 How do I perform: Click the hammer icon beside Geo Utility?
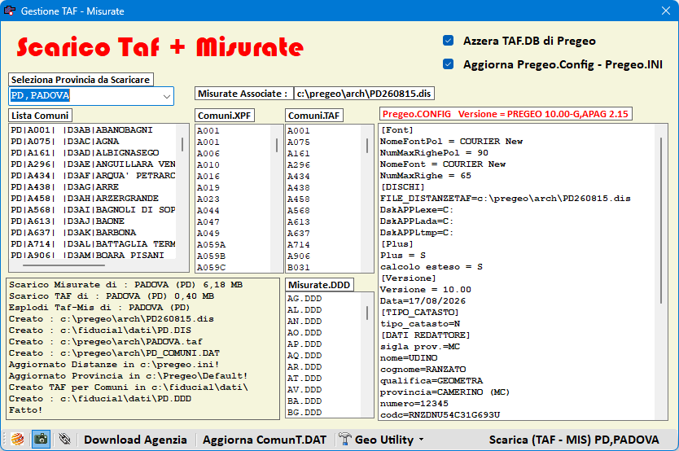344,439
